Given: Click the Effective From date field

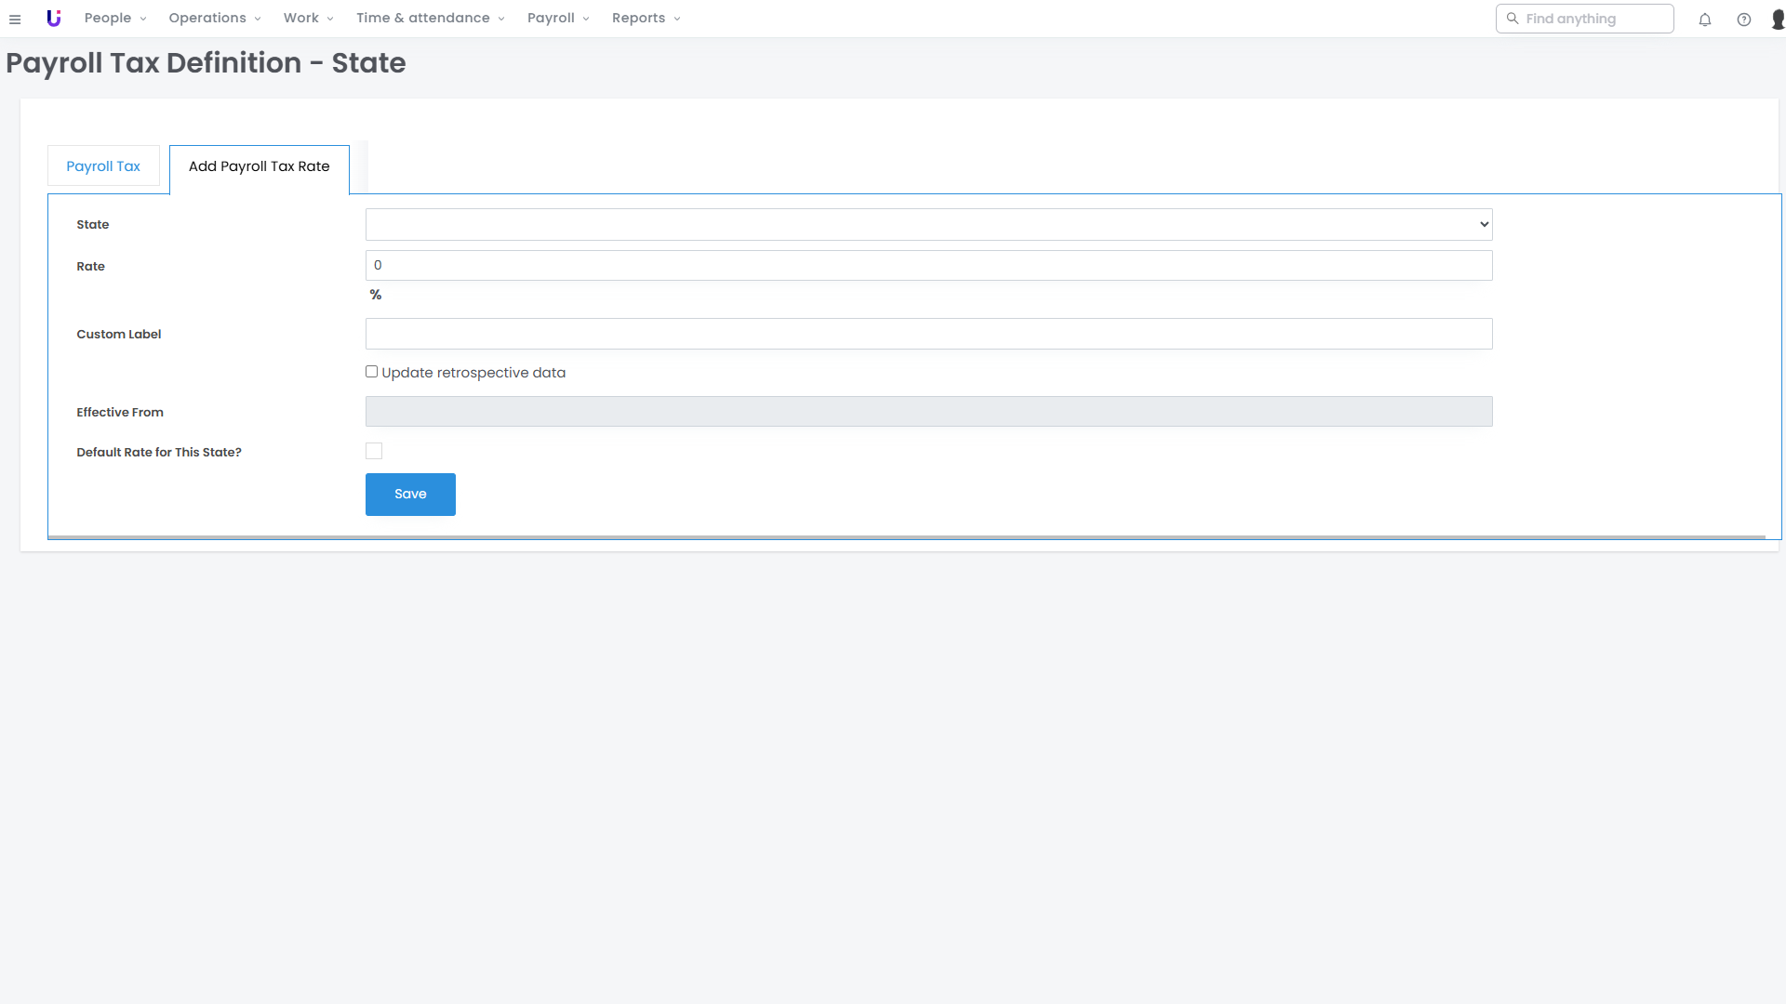Looking at the screenshot, I should pyautogui.click(x=928, y=412).
